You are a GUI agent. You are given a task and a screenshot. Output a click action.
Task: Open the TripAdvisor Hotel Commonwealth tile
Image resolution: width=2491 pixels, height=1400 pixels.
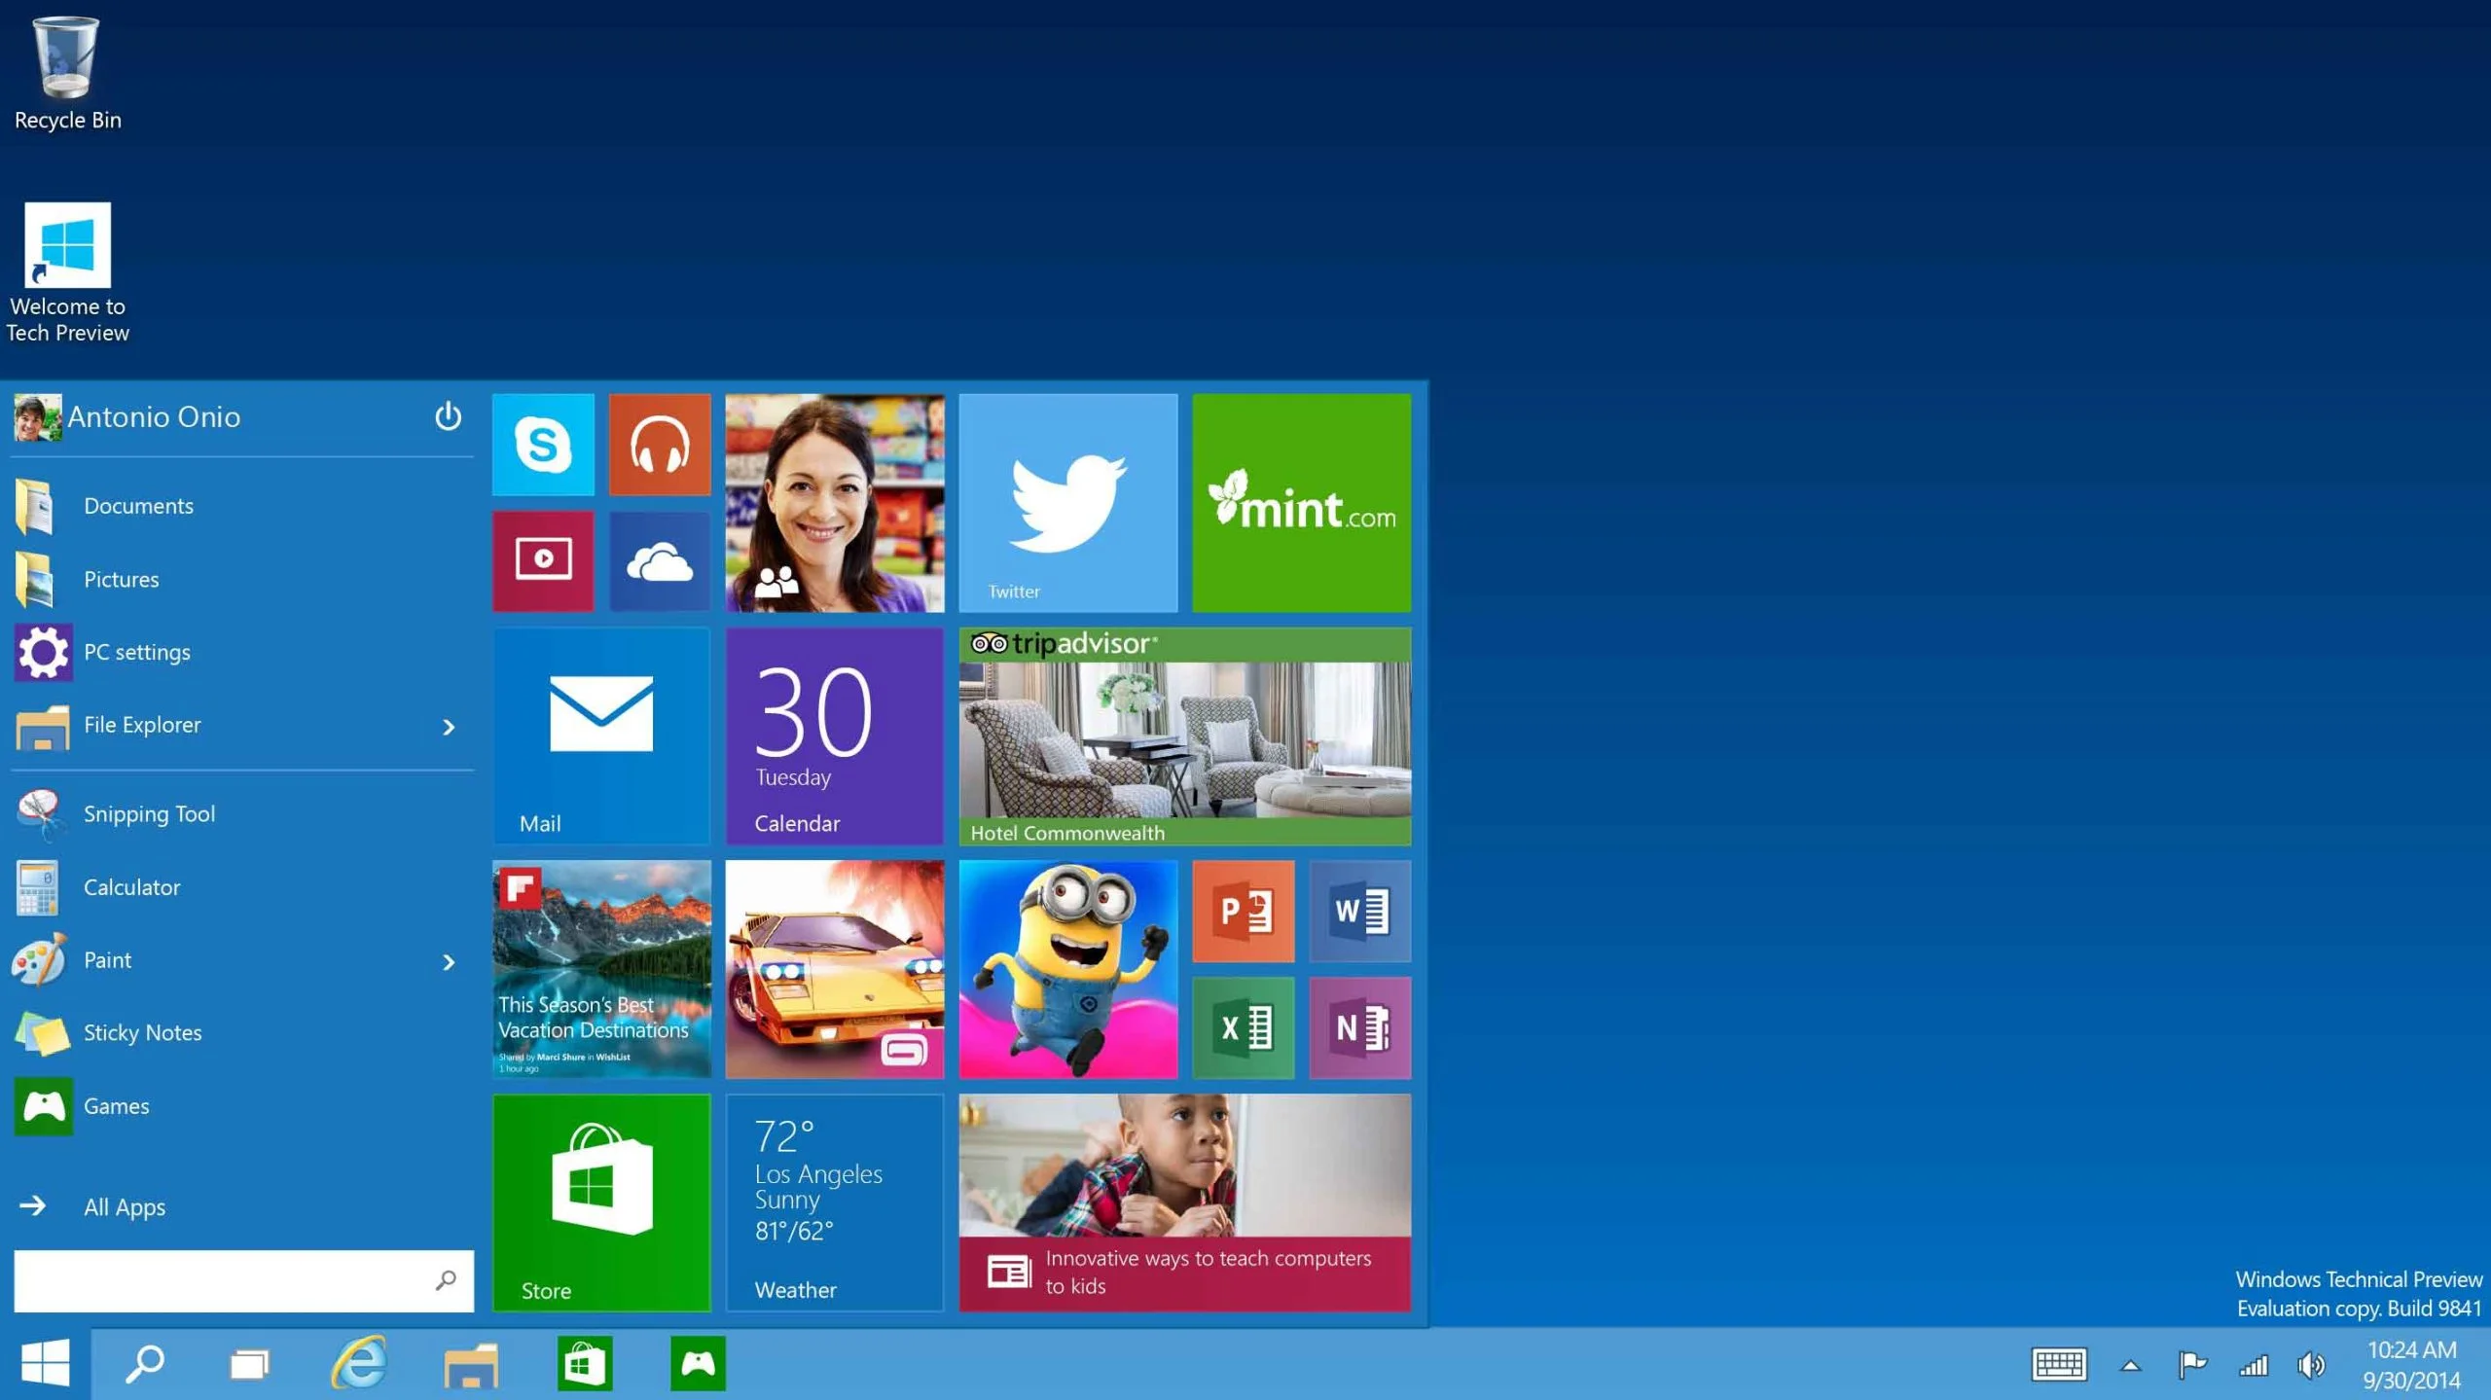pos(1185,736)
